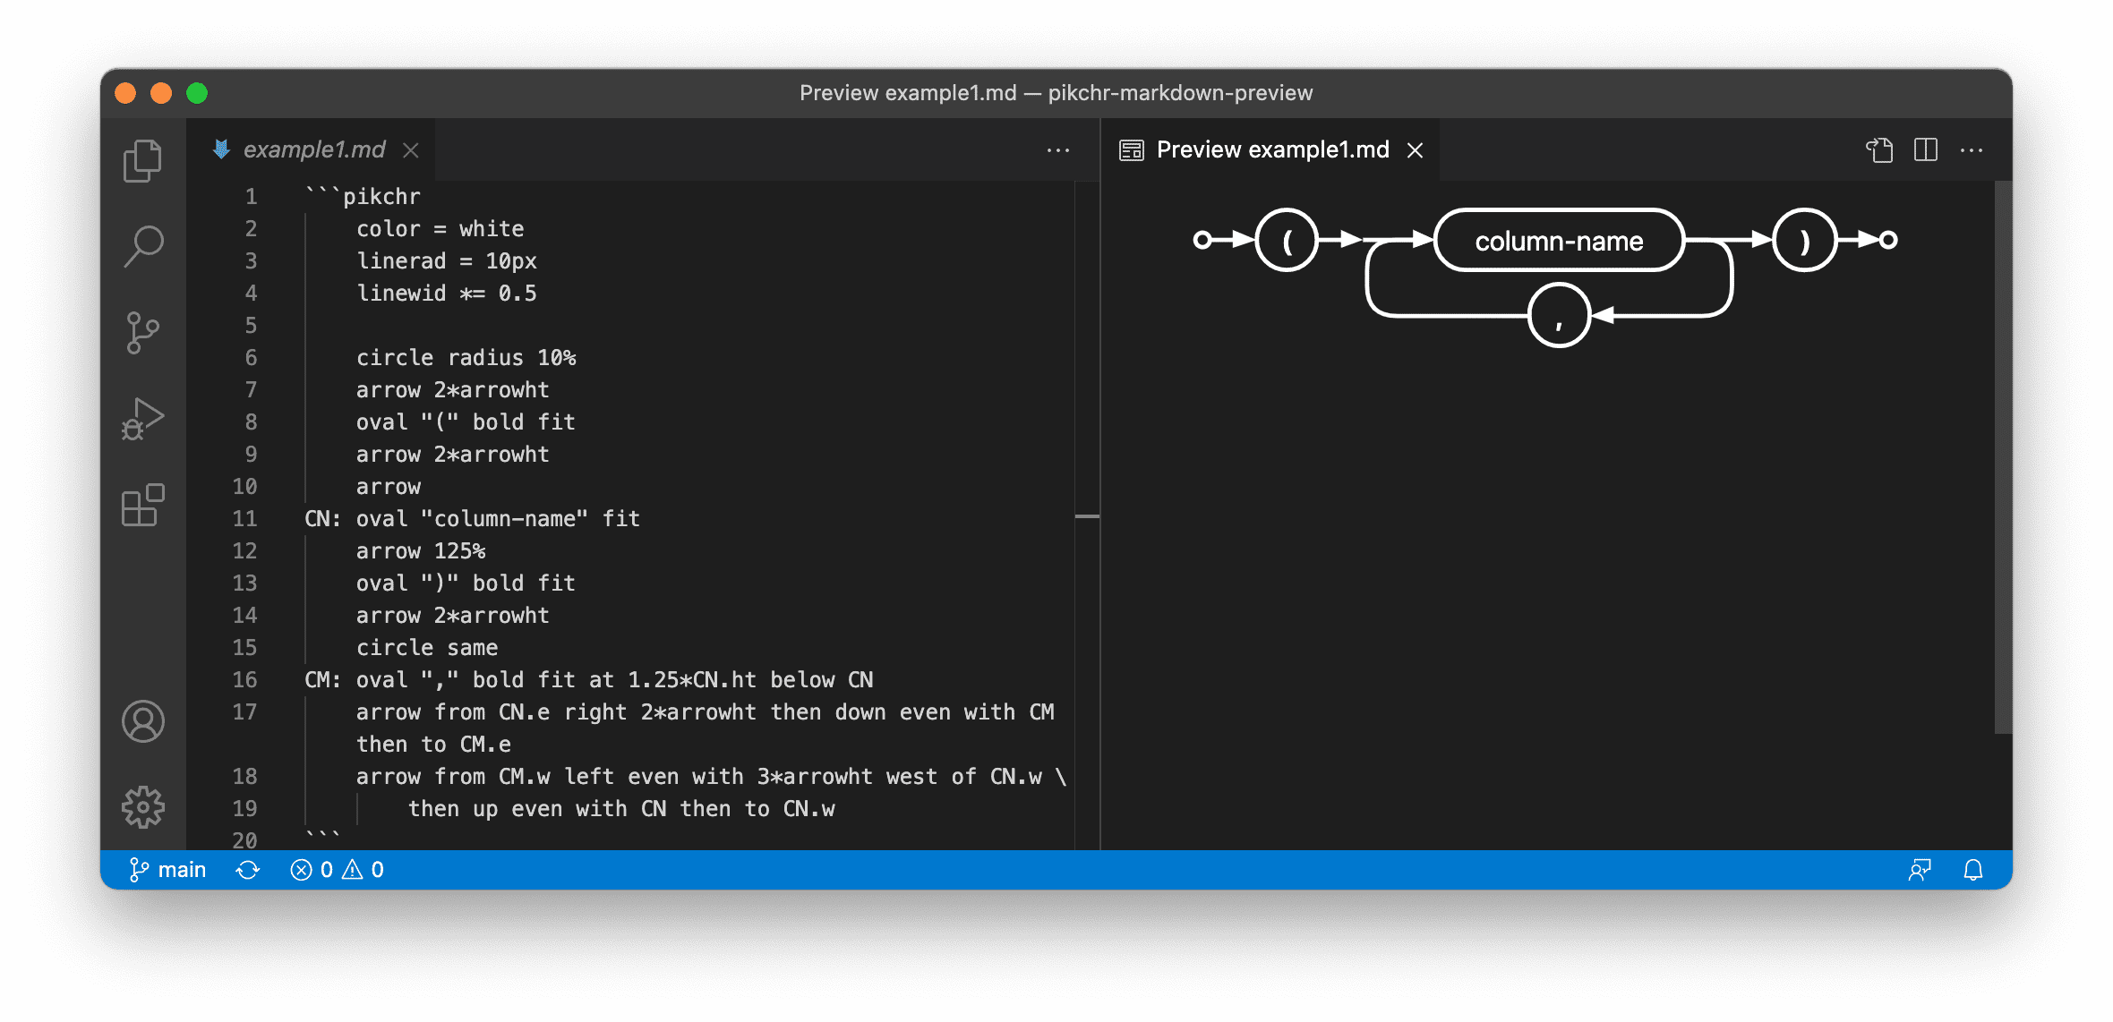Open the Search view in activity bar

coord(142,246)
